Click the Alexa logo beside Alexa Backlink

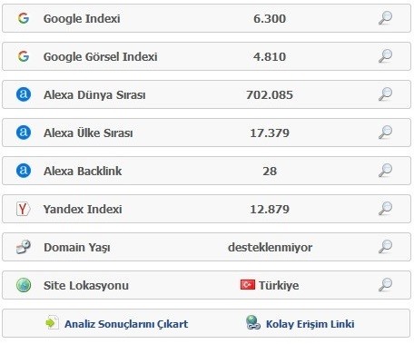(x=24, y=171)
